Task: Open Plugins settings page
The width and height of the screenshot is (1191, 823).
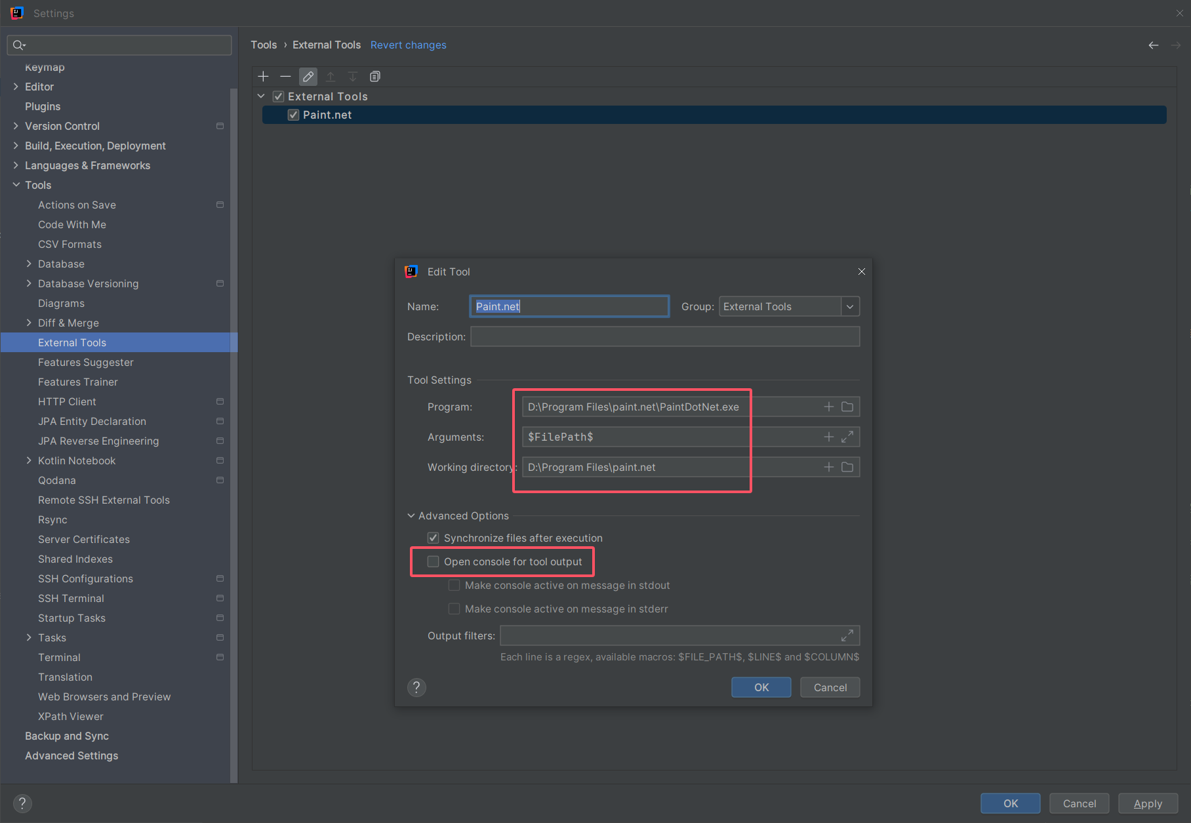Action: [43, 106]
